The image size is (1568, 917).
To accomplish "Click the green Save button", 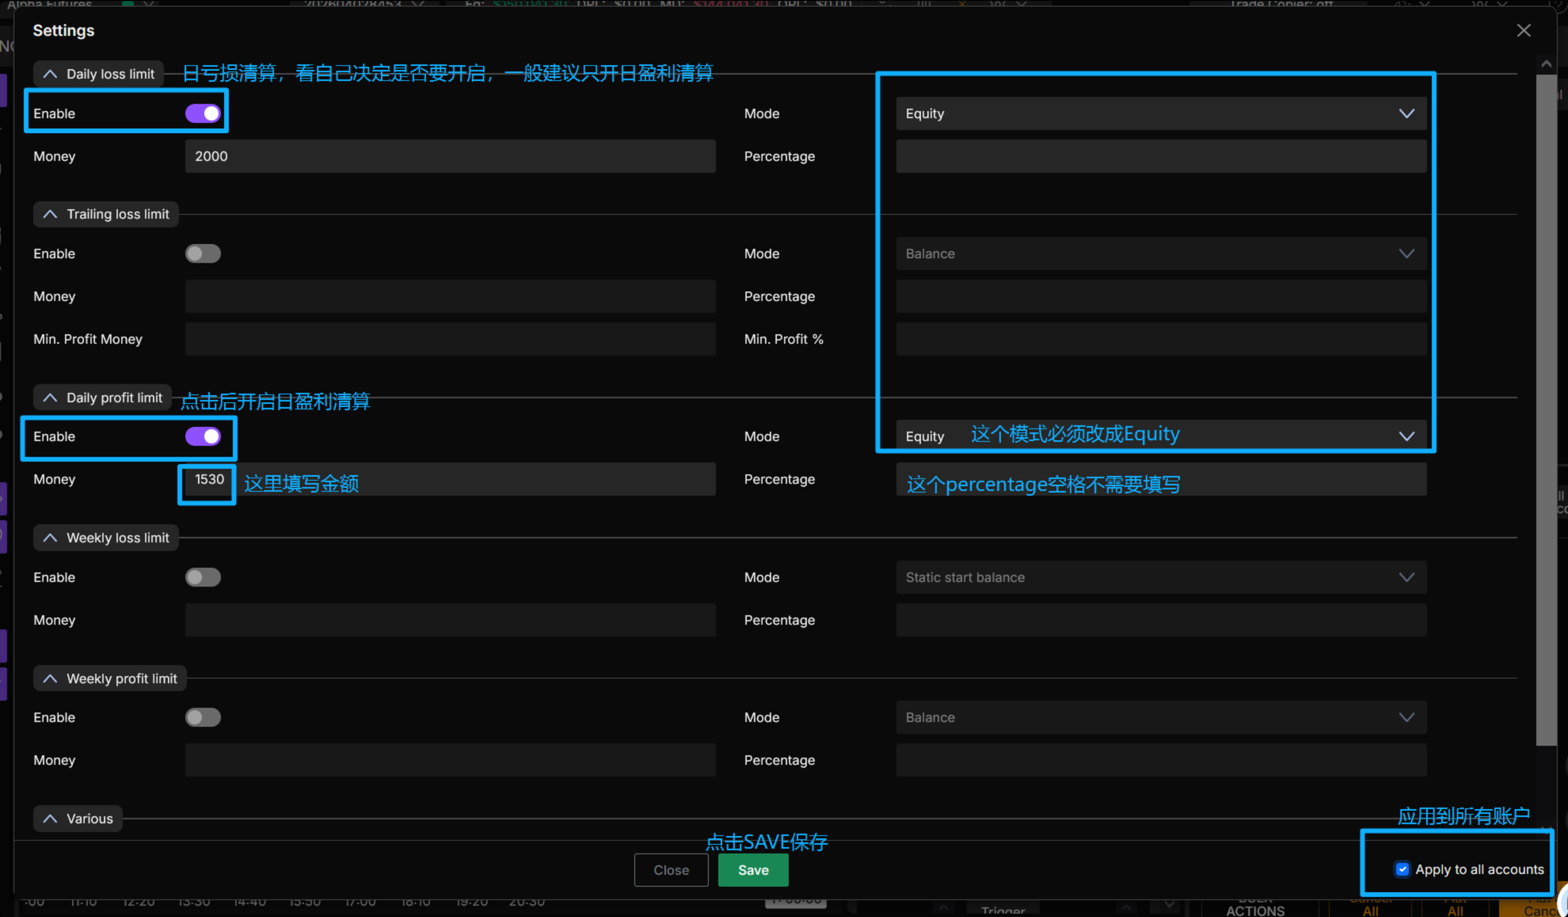I will coord(753,870).
